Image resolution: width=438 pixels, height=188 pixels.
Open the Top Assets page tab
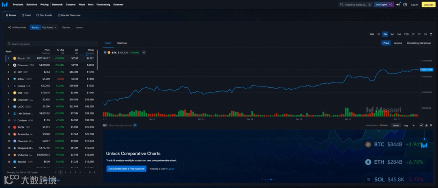tap(44, 15)
